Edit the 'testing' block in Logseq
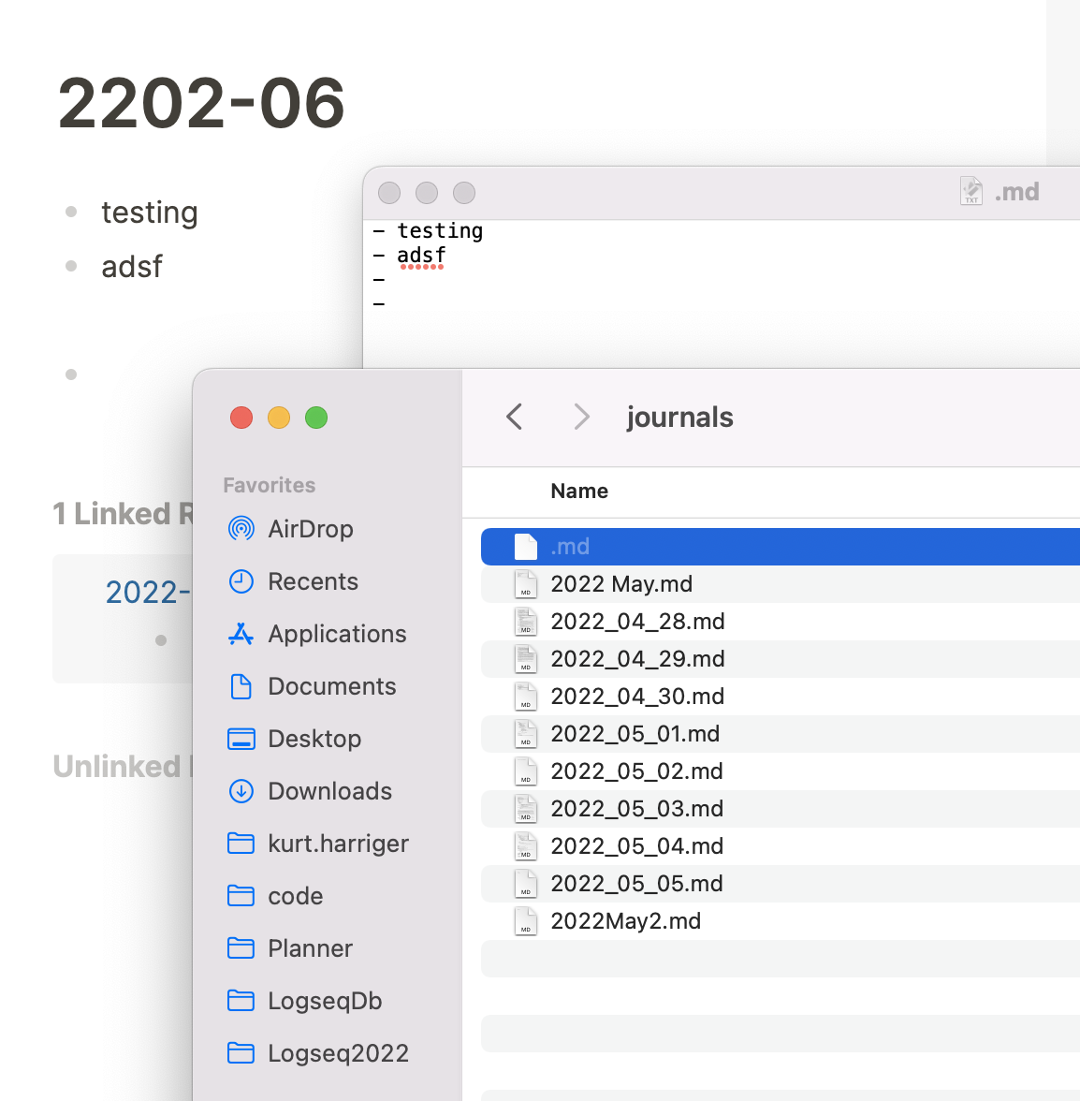The height and width of the screenshot is (1101, 1080). (x=150, y=212)
